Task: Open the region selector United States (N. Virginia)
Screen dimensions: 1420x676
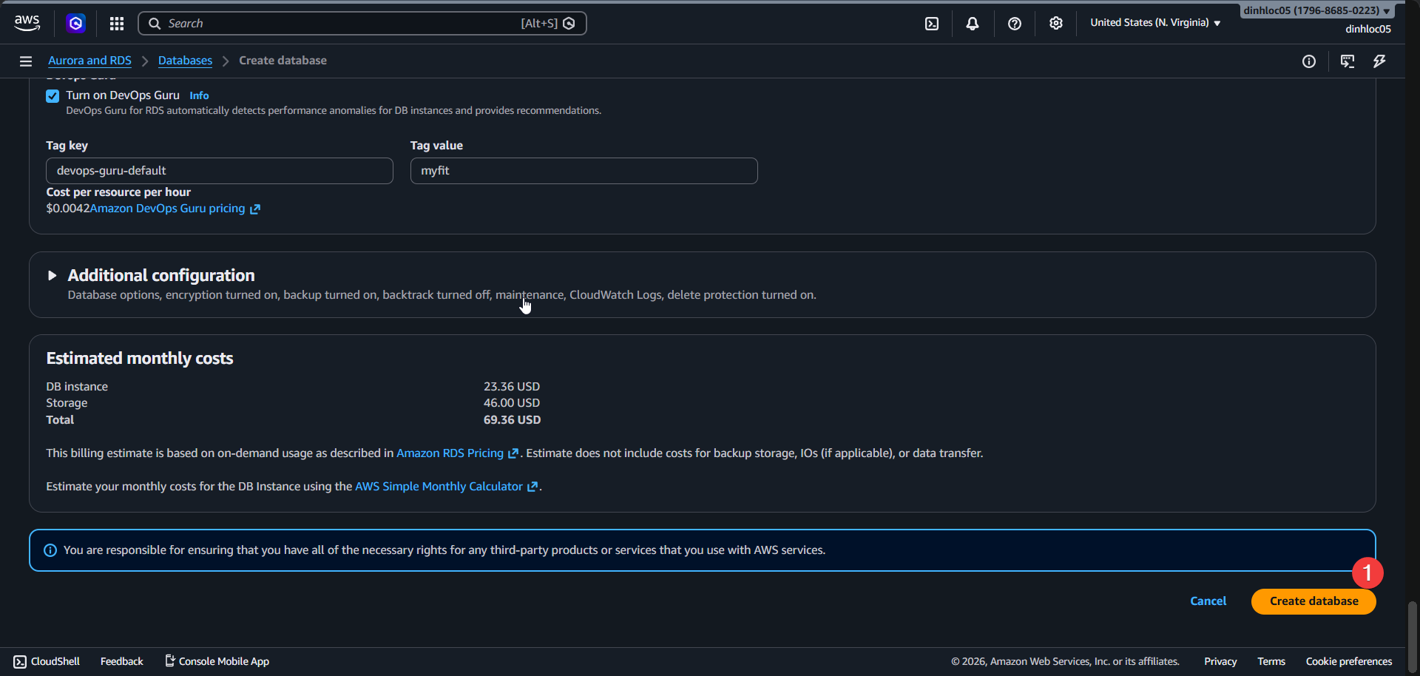Action: pos(1155,23)
